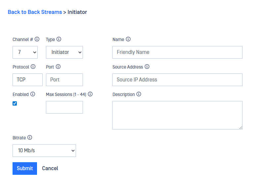This screenshot has width=260, height=192.
Task: Focus the Friendly Name input field
Action: tap(177, 52)
